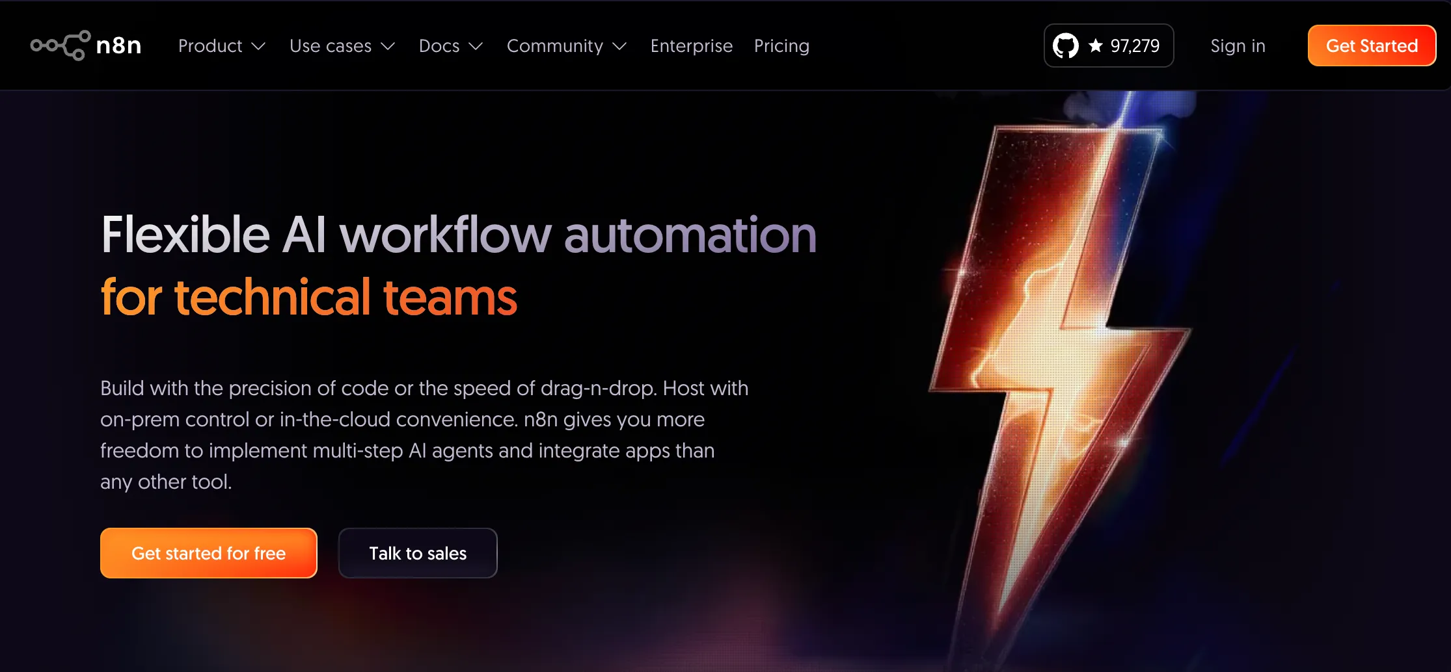
Task: Click the 97,279 star count
Action: [1135, 45]
